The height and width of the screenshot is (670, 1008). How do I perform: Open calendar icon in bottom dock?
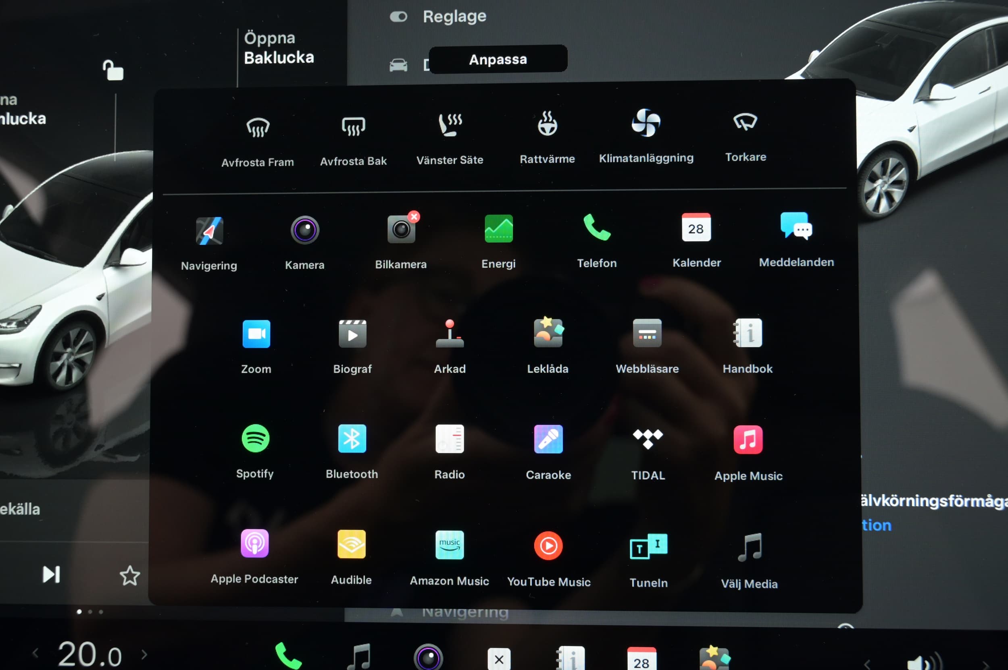(x=641, y=659)
